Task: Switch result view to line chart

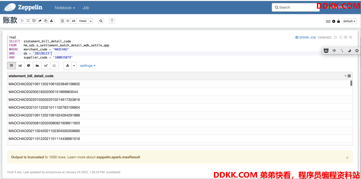Action: coord(46,65)
